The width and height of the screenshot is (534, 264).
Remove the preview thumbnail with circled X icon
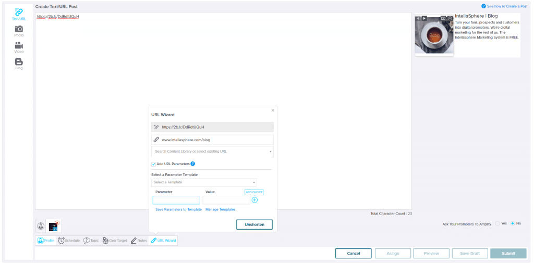click(x=450, y=18)
